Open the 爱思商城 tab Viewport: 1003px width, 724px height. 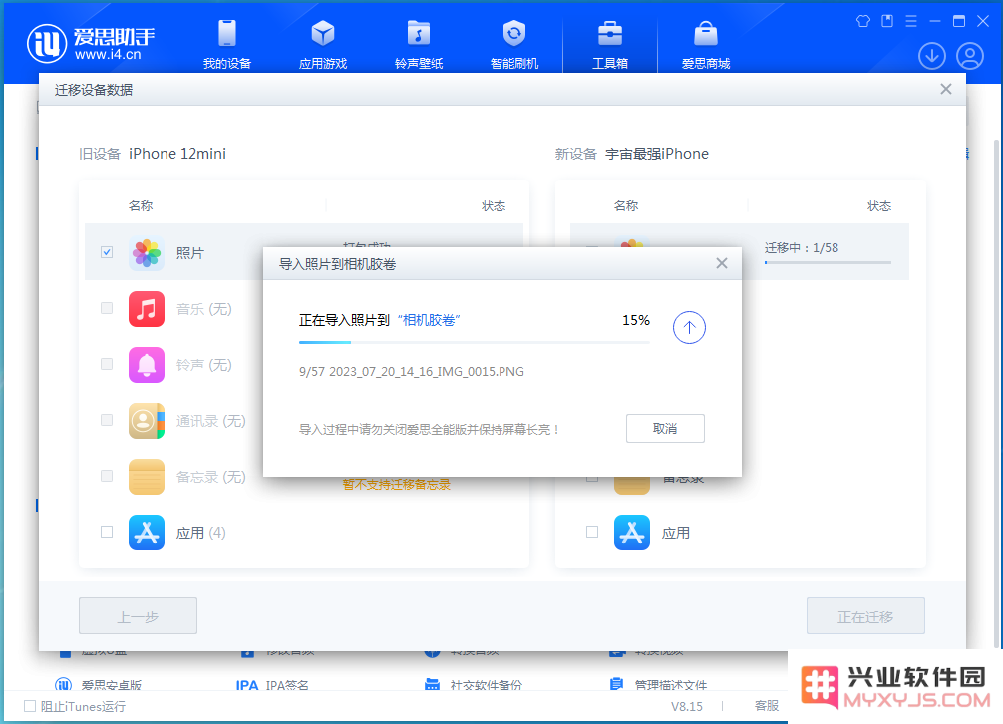[706, 44]
